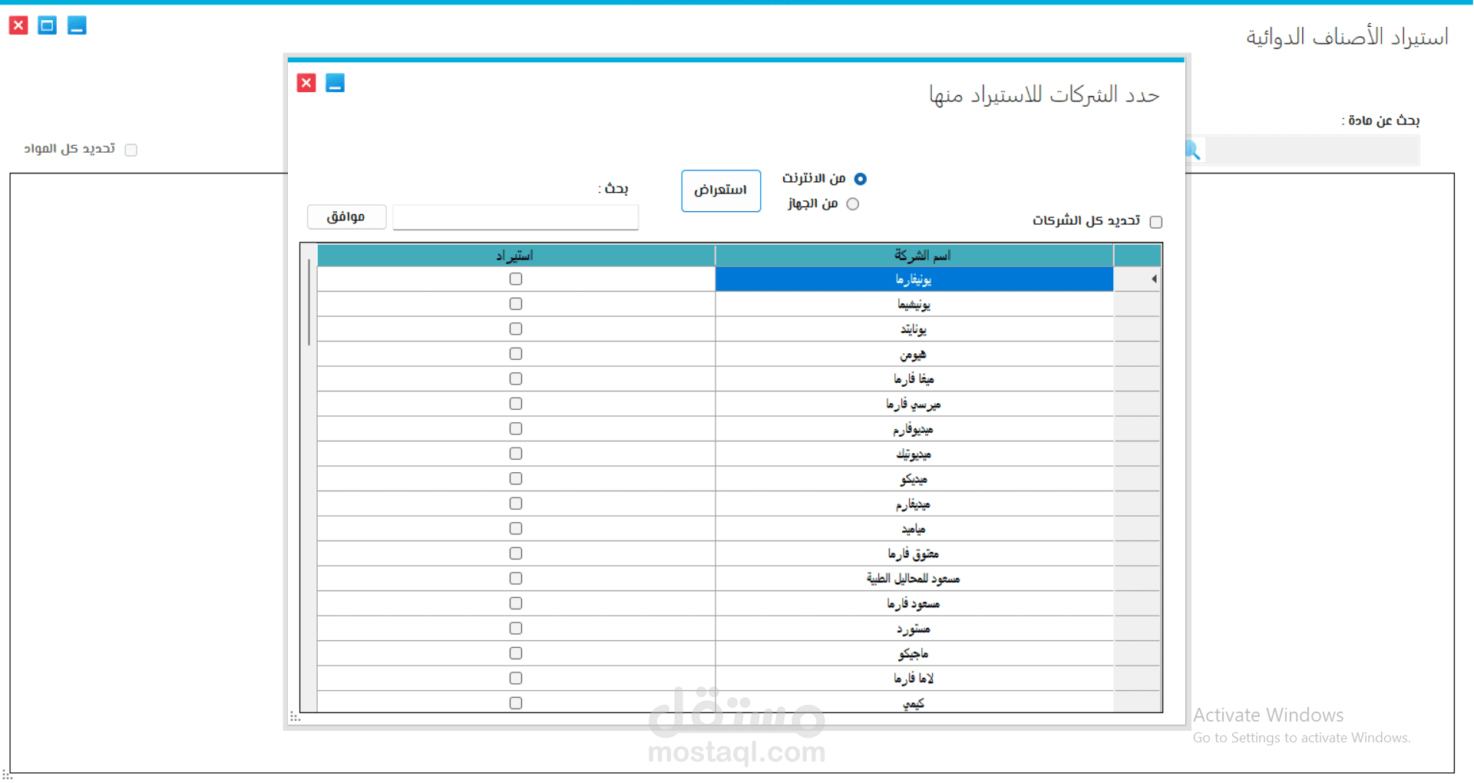Focus the 'بحث عن مادة' search field

pyautogui.click(x=1311, y=150)
